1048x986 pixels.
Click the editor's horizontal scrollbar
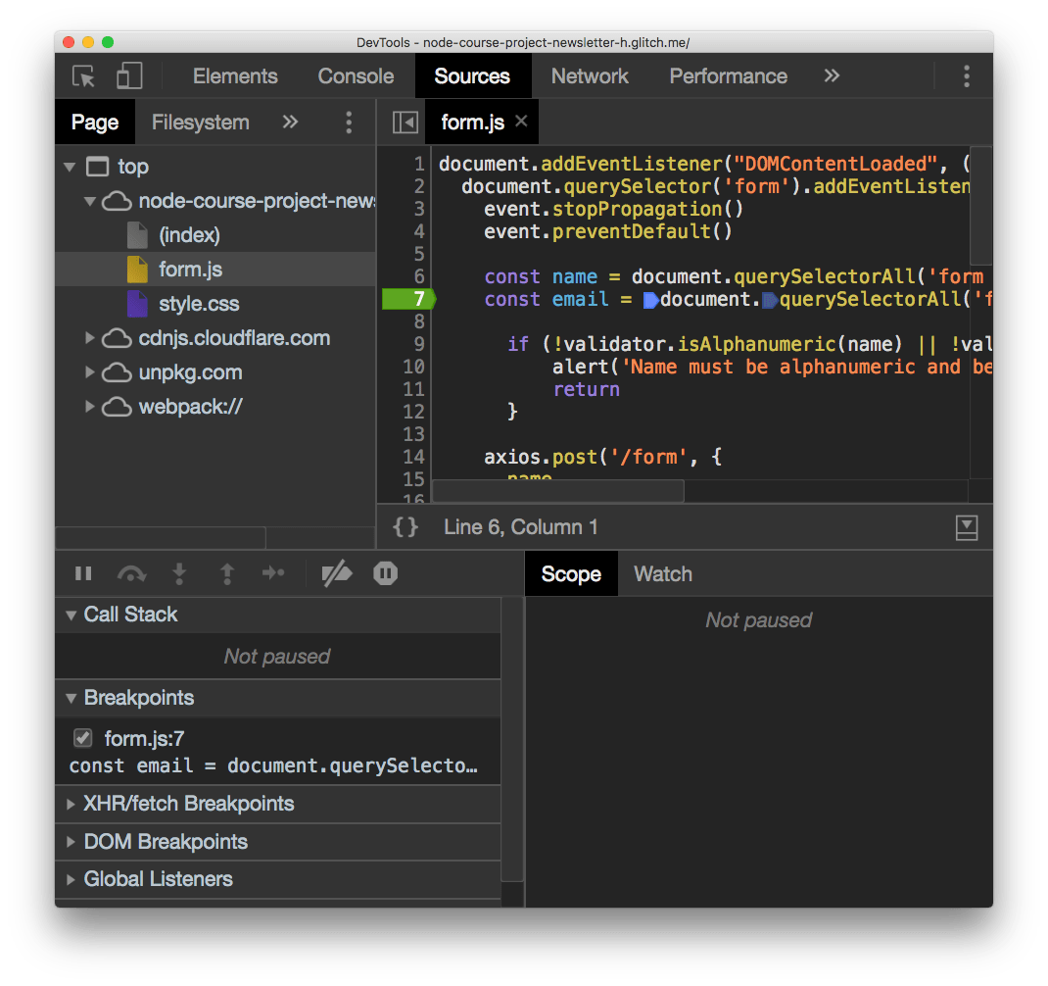click(x=558, y=490)
